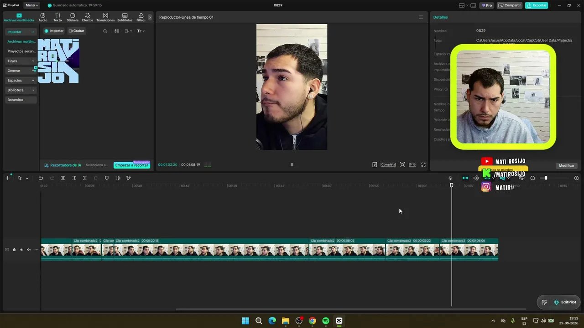Split the clip at the playhead
Screen dimensions: 584x328
(63, 178)
